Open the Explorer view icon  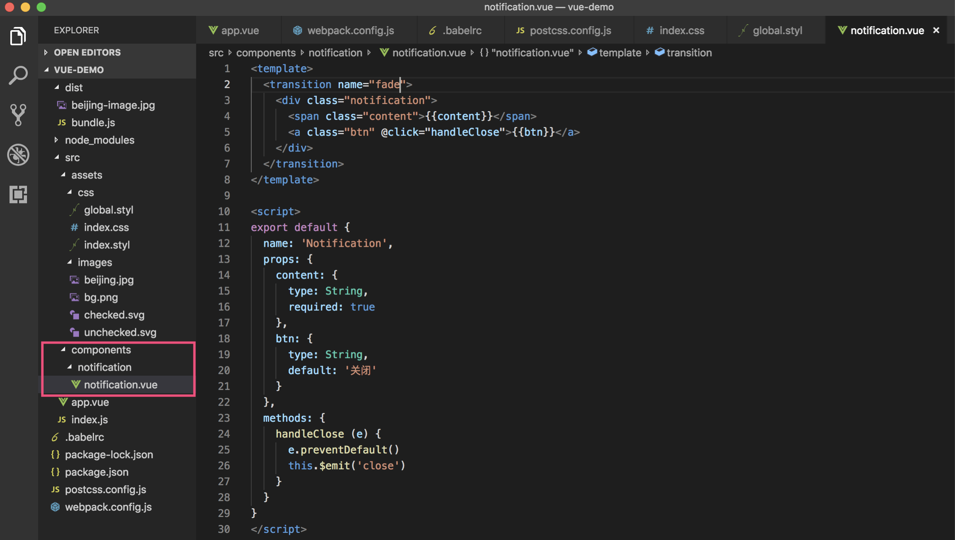(x=18, y=36)
